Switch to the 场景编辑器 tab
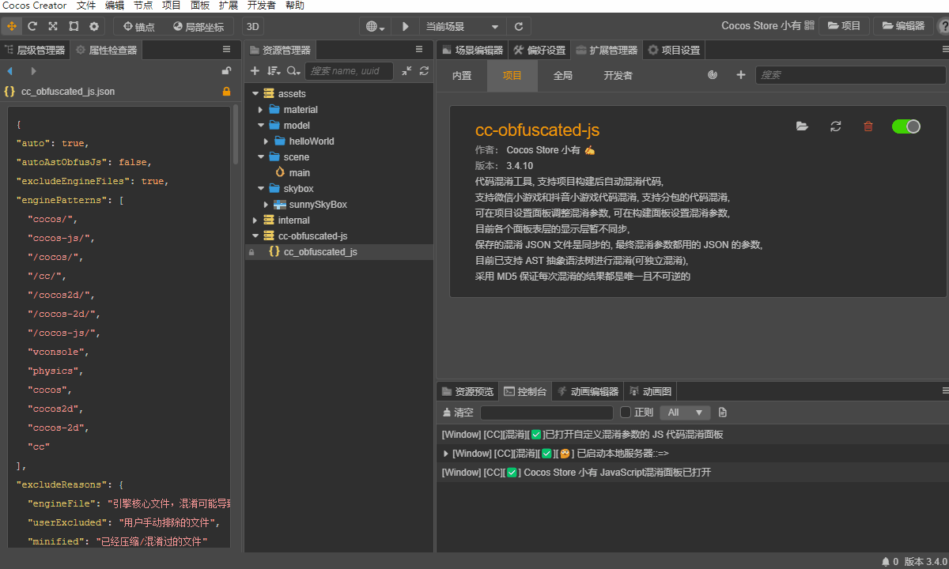Image resolution: width=949 pixels, height=569 pixels. coord(472,50)
